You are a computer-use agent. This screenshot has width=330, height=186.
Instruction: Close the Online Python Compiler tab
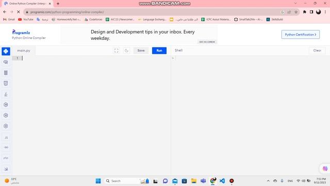point(50,4)
